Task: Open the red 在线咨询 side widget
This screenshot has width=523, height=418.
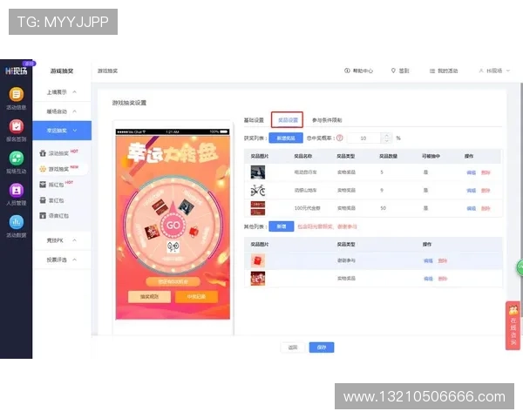Action: click(513, 326)
